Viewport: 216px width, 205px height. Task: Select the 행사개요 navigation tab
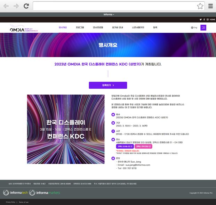[63, 27]
